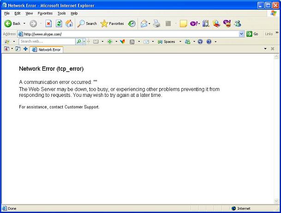
Task: Click the green Back arrow button
Action: click(x=8, y=24)
